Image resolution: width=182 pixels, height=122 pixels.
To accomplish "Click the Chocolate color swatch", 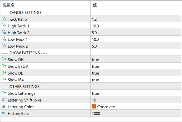I will (x=94, y=107).
